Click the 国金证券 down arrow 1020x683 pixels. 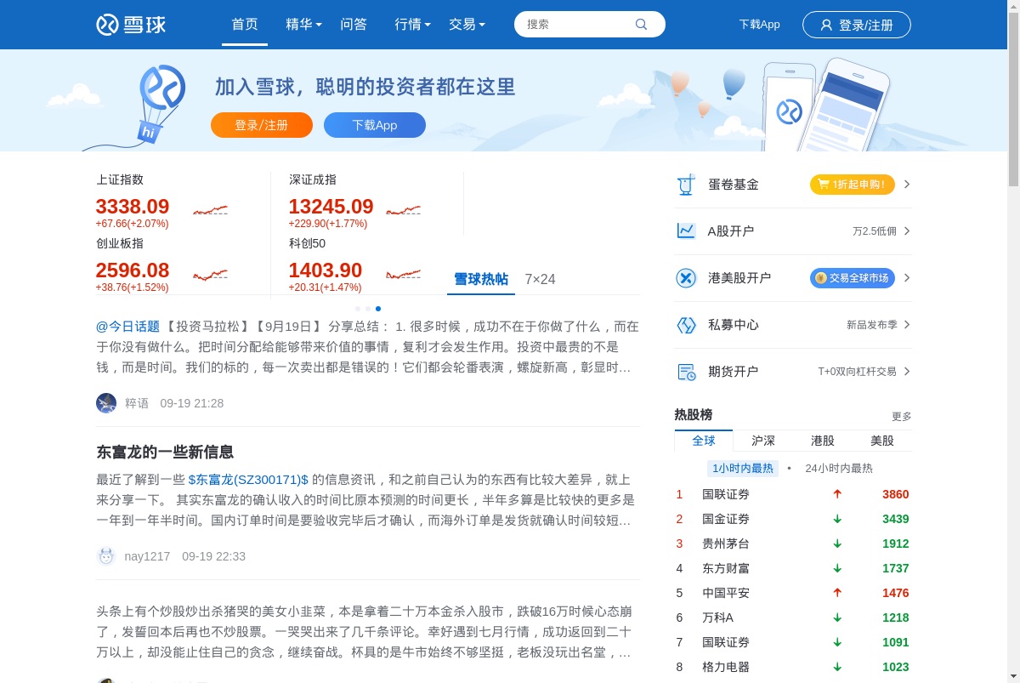837,519
